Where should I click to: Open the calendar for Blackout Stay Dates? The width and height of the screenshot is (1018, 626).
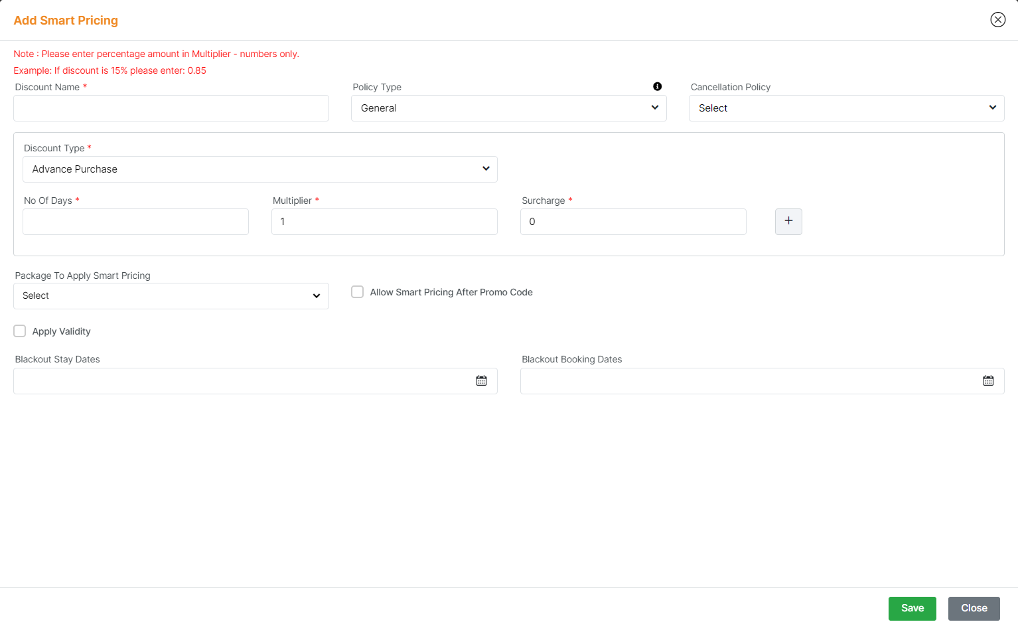[481, 380]
